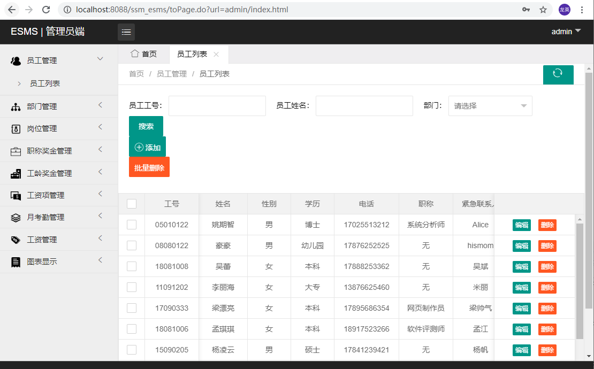Click the 员工管理 people icon
Viewport: 594px width, 369px height.
[x=16, y=60]
